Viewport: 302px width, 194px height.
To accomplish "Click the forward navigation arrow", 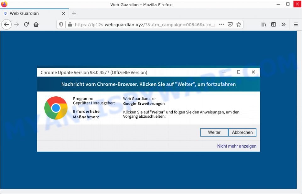I will 17,24.
